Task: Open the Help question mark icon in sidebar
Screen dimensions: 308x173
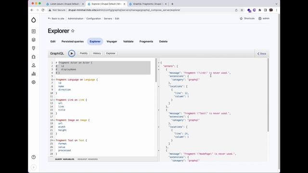Action: (x=34, y=157)
